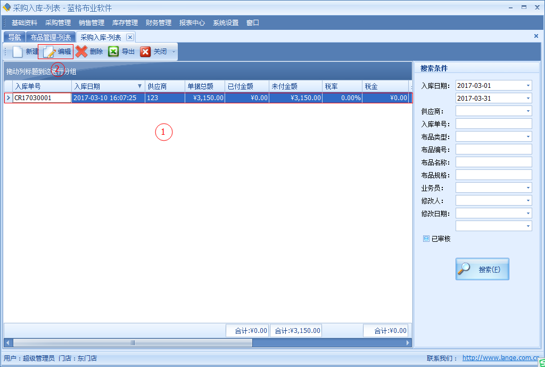
Task: Click the 导出 (Export) Excel icon
Action: tap(113, 52)
